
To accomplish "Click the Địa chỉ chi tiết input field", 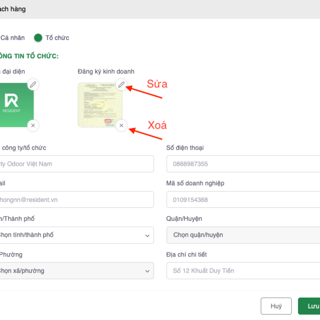I will [243, 271].
